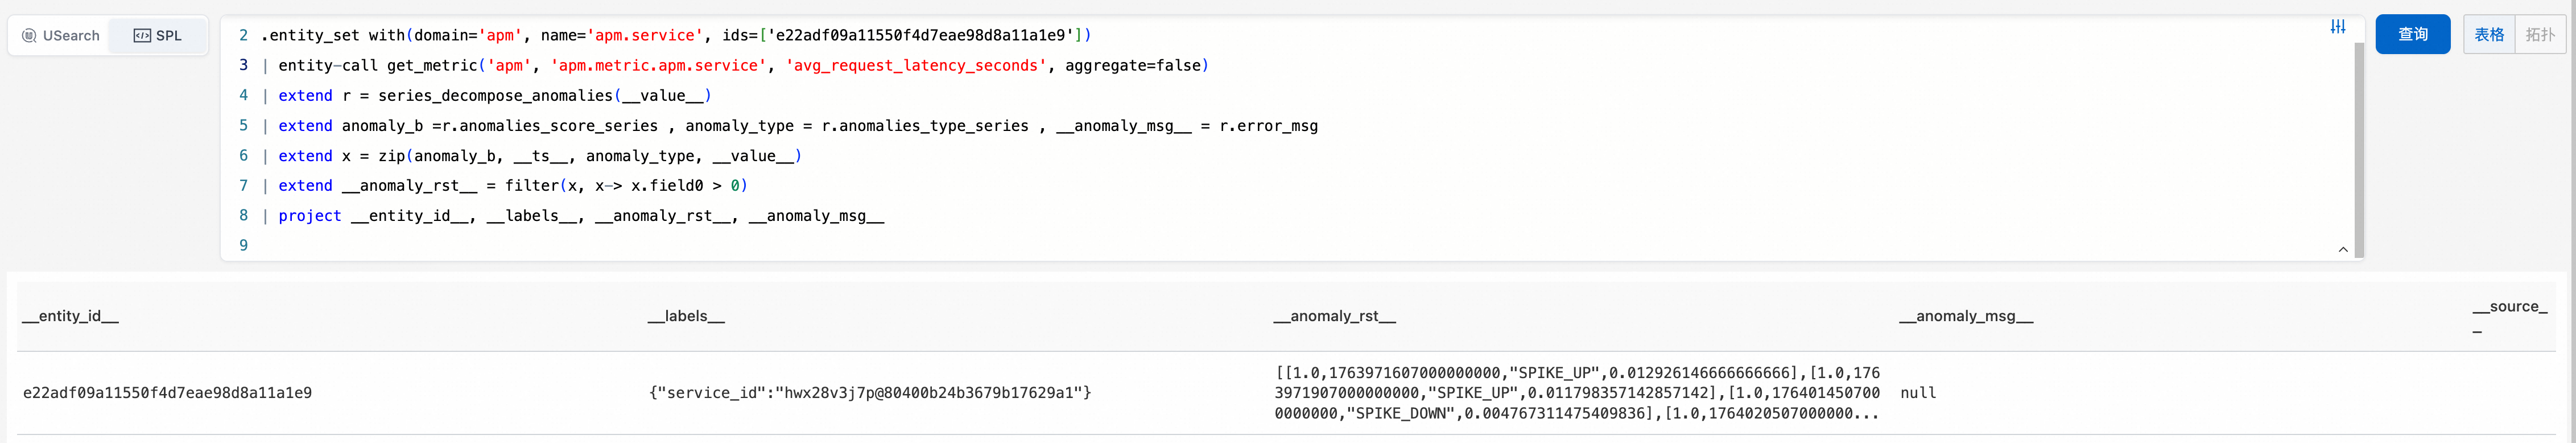Click the __entity_id__ column header

[71, 316]
